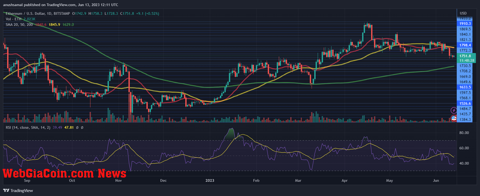The image size is (480, 196).
Task: Click the countdown timer 11:48:28
Action: coord(467,60)
